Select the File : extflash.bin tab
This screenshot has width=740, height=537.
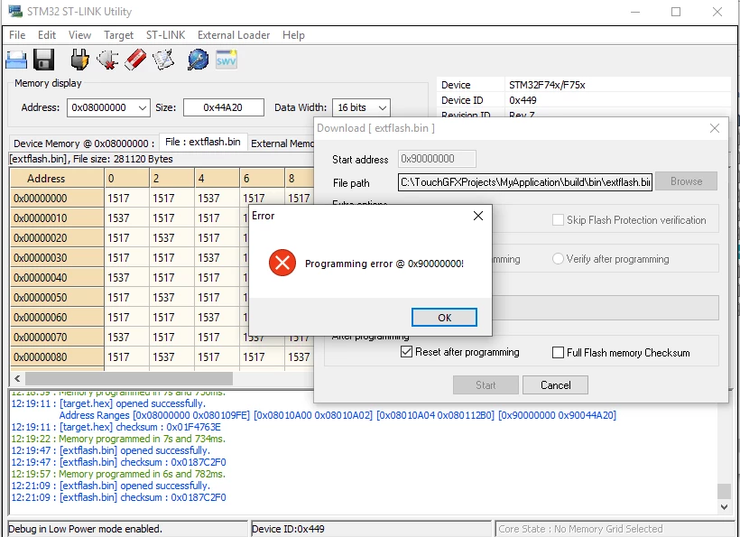[x=203, y=142]
